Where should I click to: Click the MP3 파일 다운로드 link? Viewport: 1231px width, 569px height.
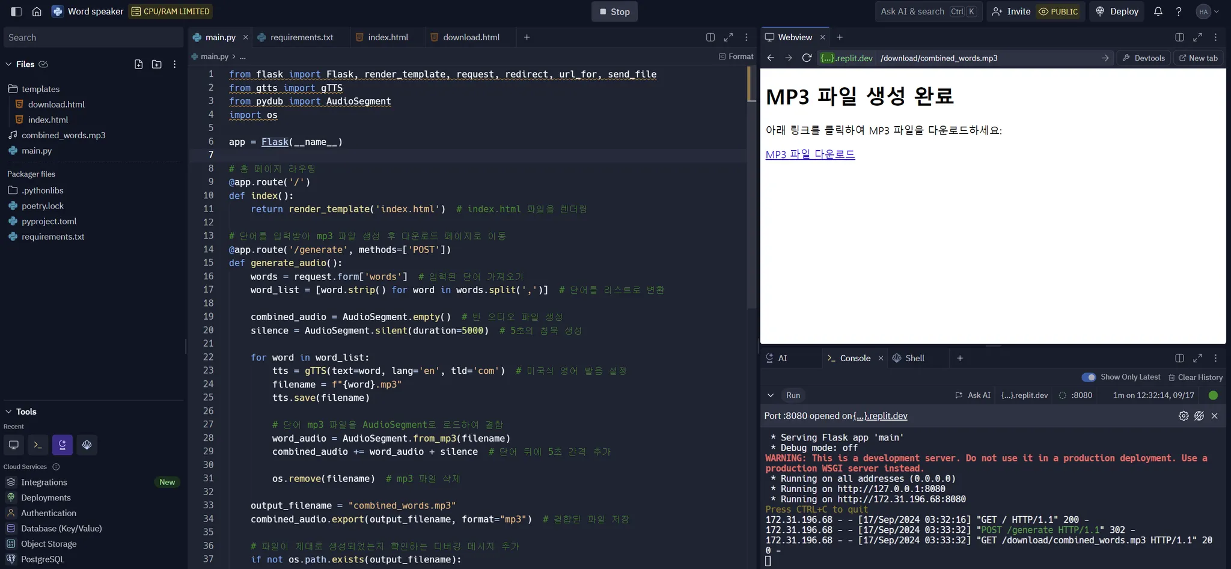tap(810, 154)
